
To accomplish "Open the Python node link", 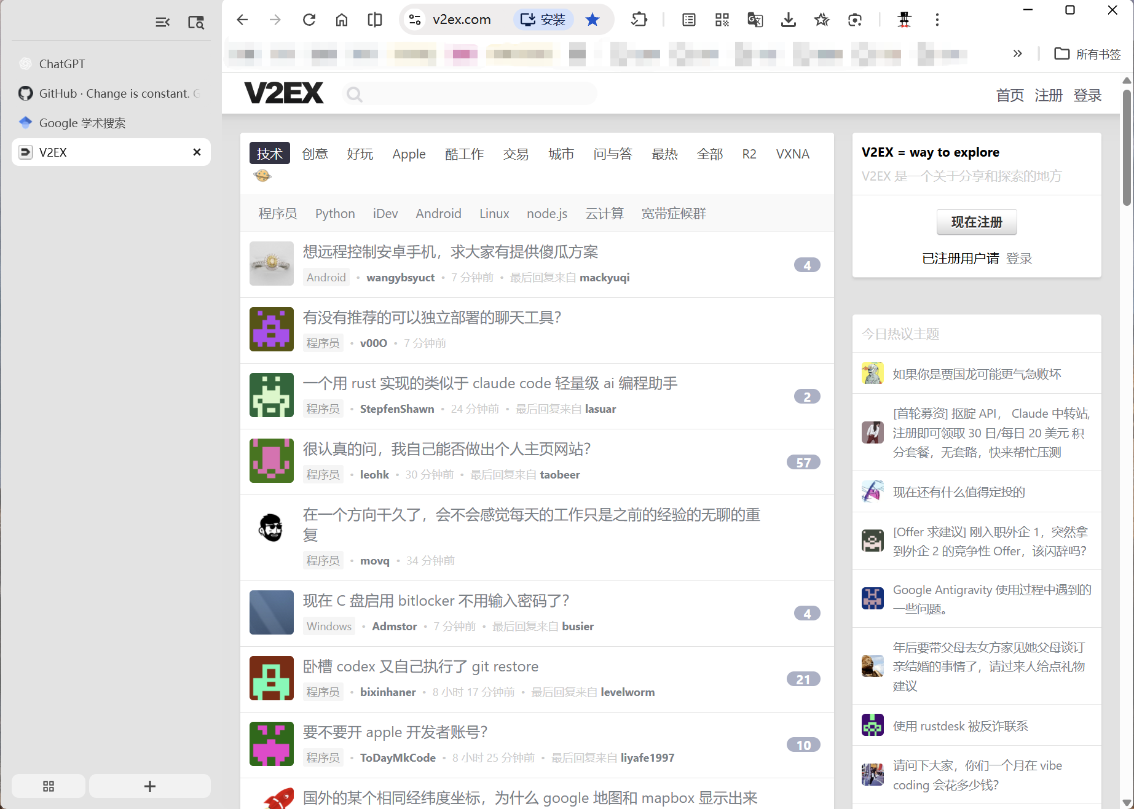I will [x=335, y=213].
